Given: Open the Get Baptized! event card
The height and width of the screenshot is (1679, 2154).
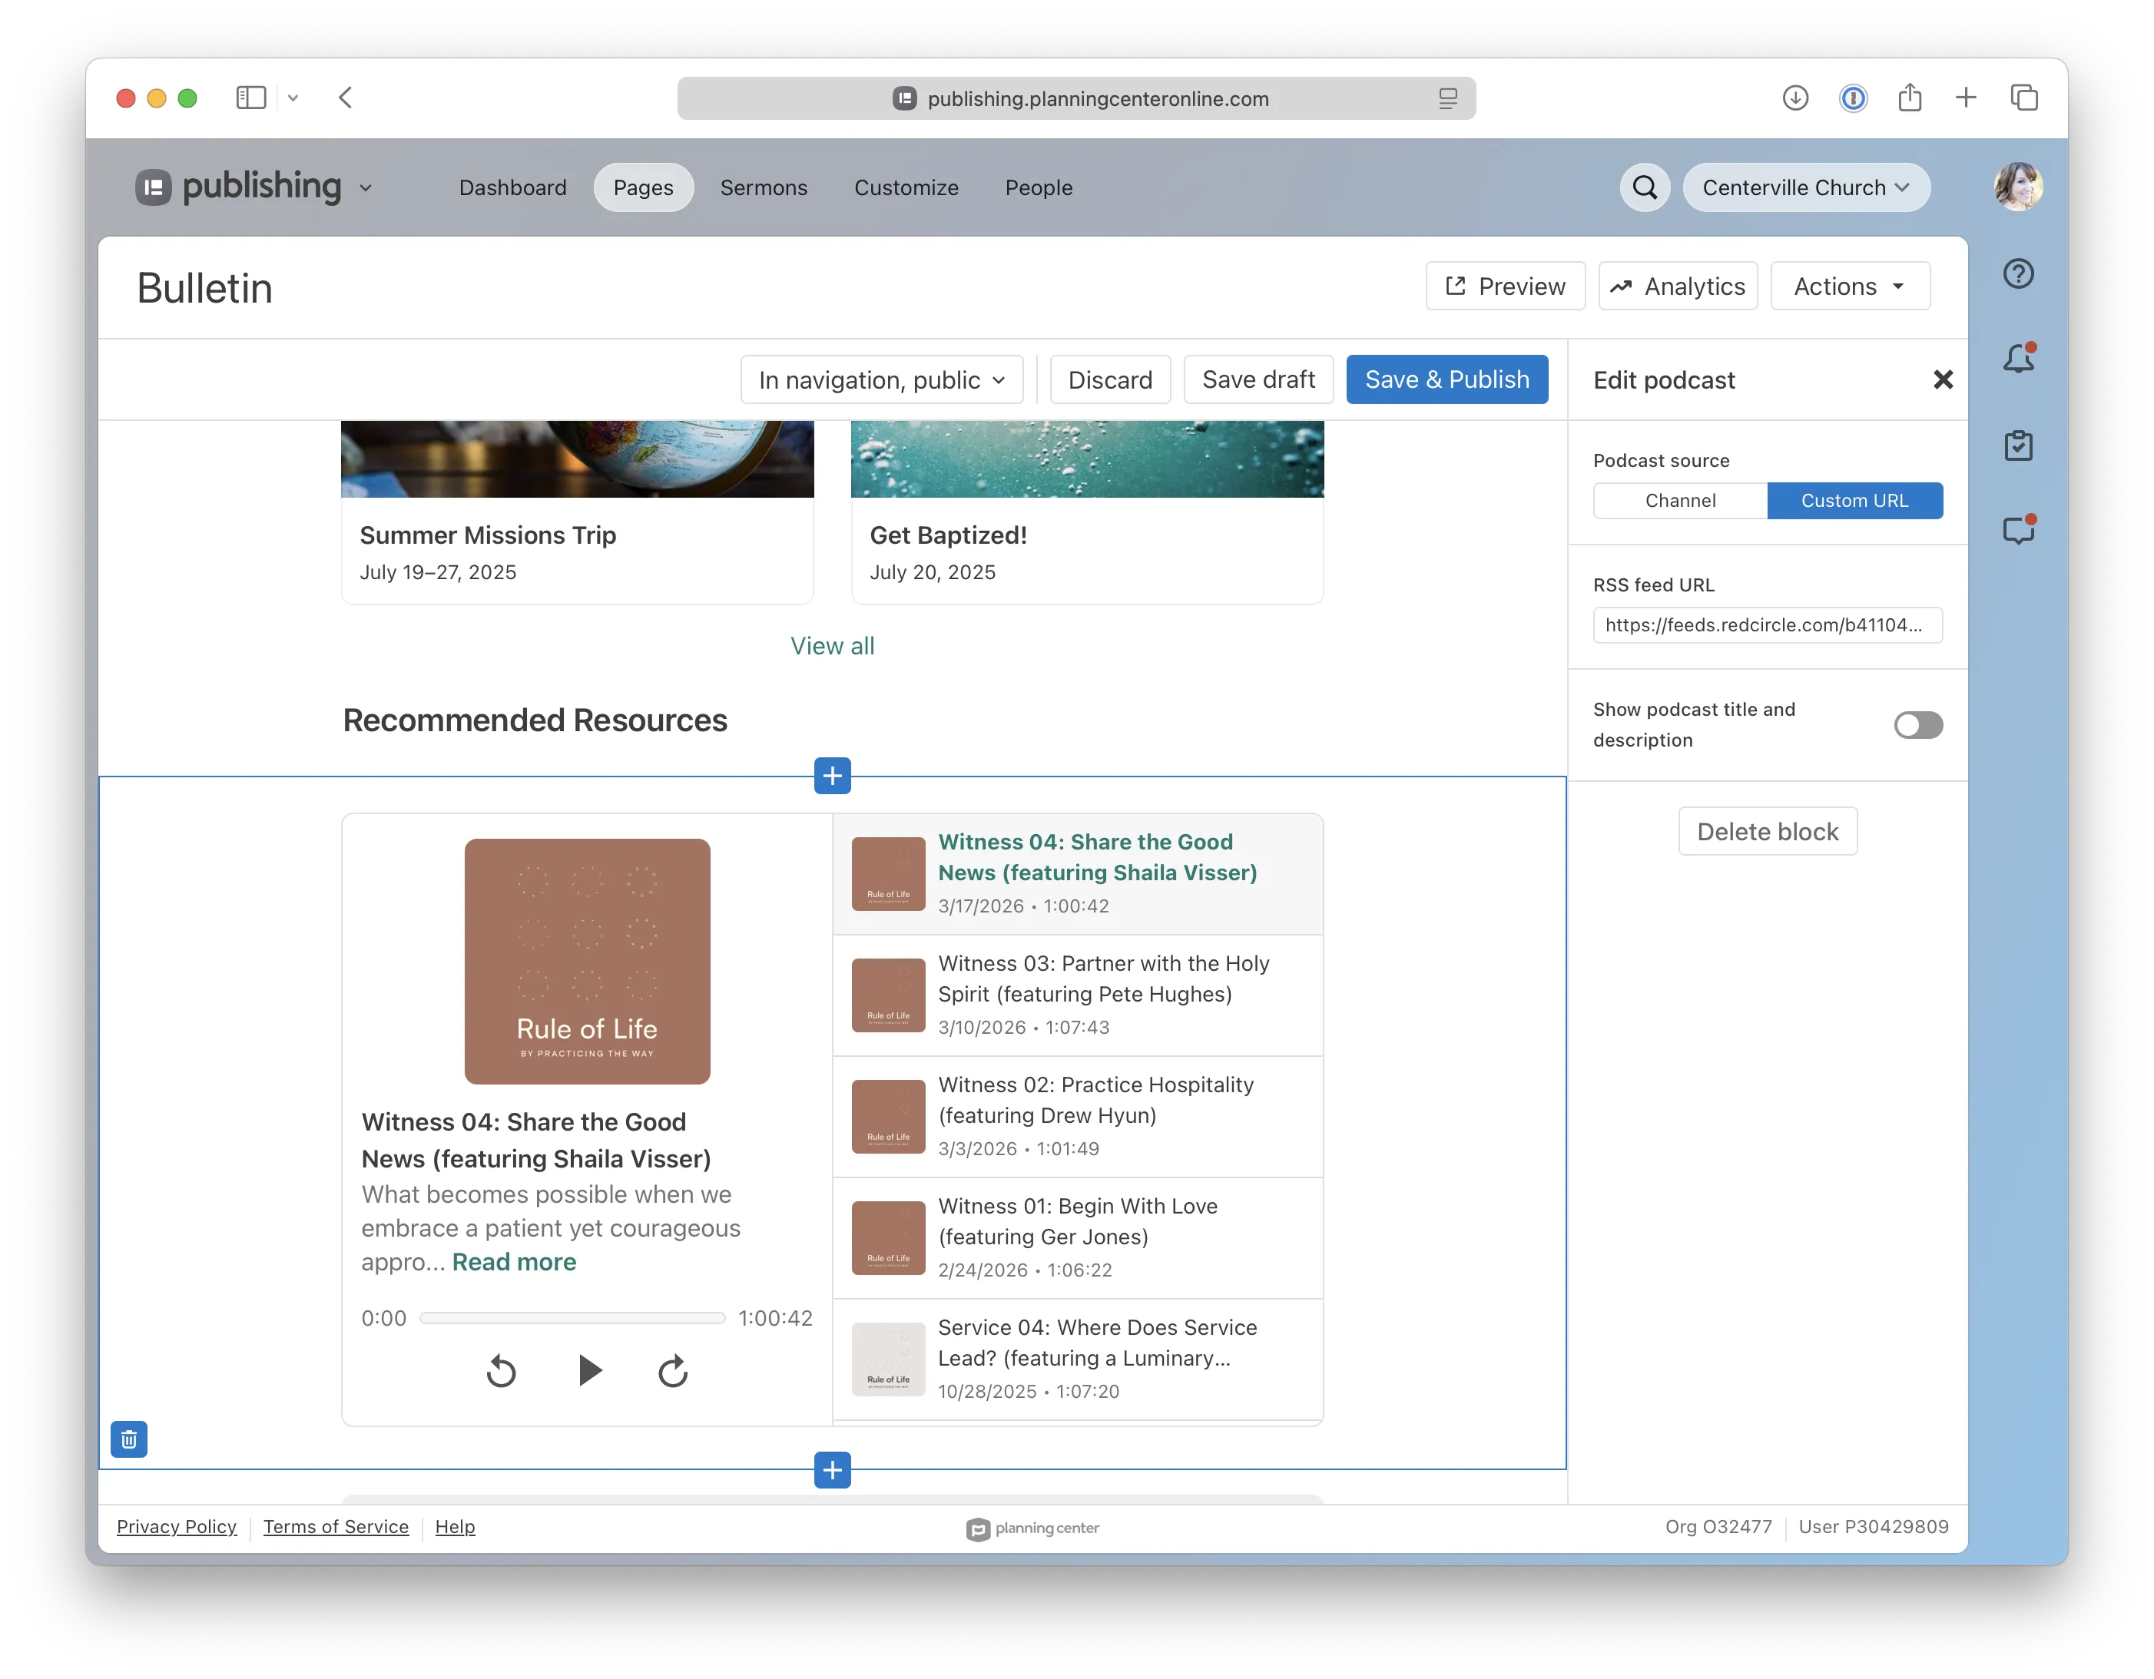Looking at the screenshot, I should point(1087,512).
